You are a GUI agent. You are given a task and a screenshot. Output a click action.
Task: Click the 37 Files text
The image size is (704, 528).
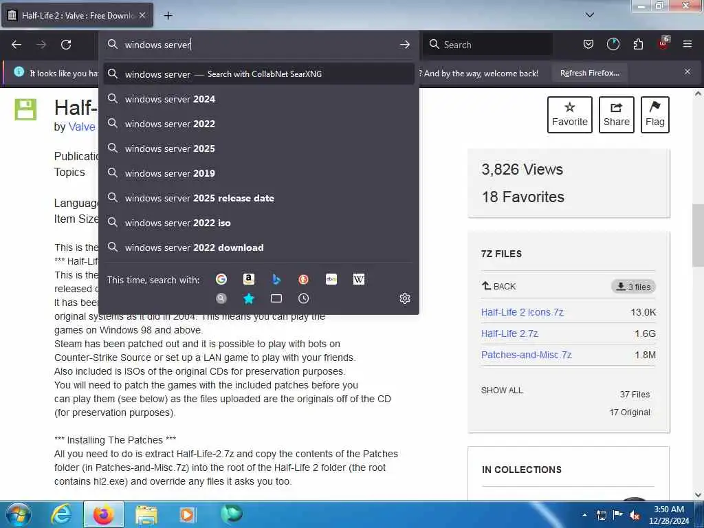tap(635, 394)
